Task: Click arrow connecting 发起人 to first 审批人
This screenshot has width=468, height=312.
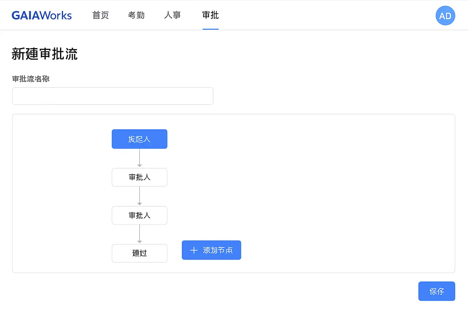Action: point(140,158)
